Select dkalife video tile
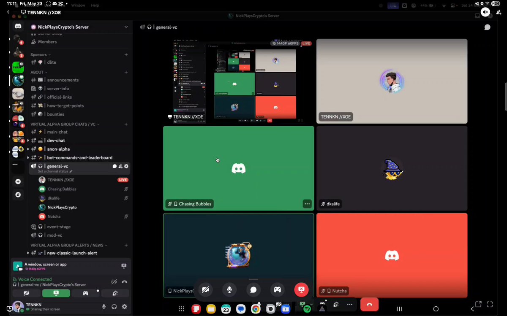 [392, 168]
